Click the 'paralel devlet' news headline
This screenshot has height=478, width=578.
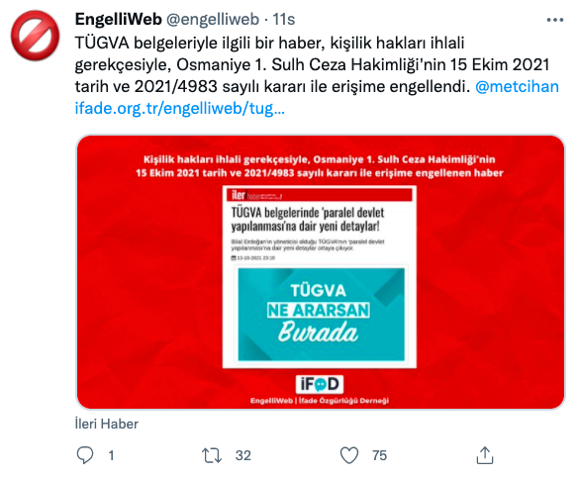pos(308,220)
